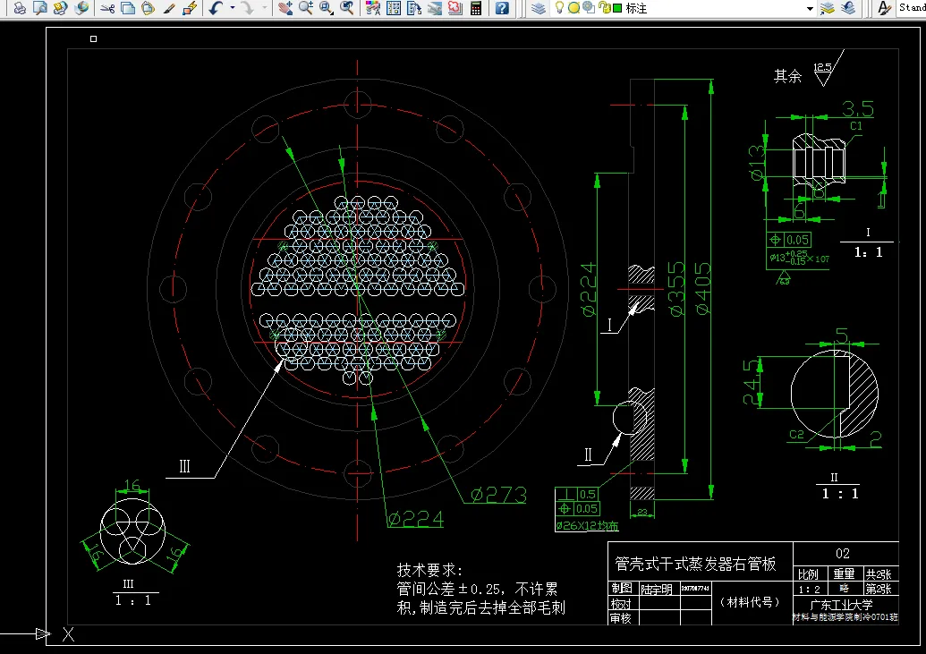926x654 pixels.
Task: Click the 0.05 position tolerance frame in detail I
Action: click(788, 240)
